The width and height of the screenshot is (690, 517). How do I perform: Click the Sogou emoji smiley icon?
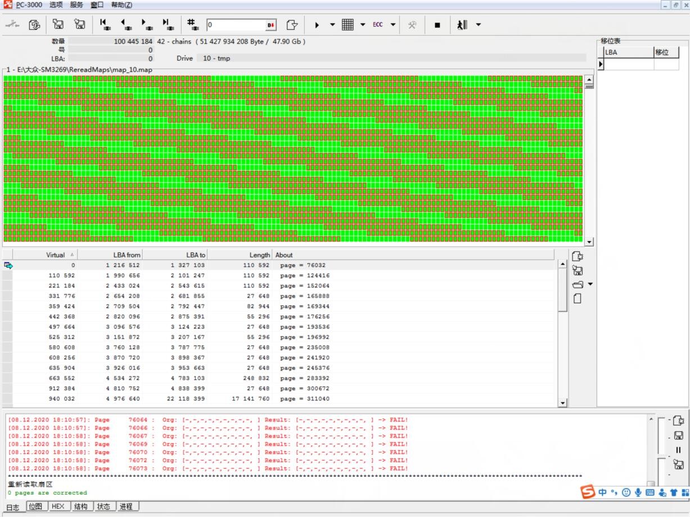[626, 492]
